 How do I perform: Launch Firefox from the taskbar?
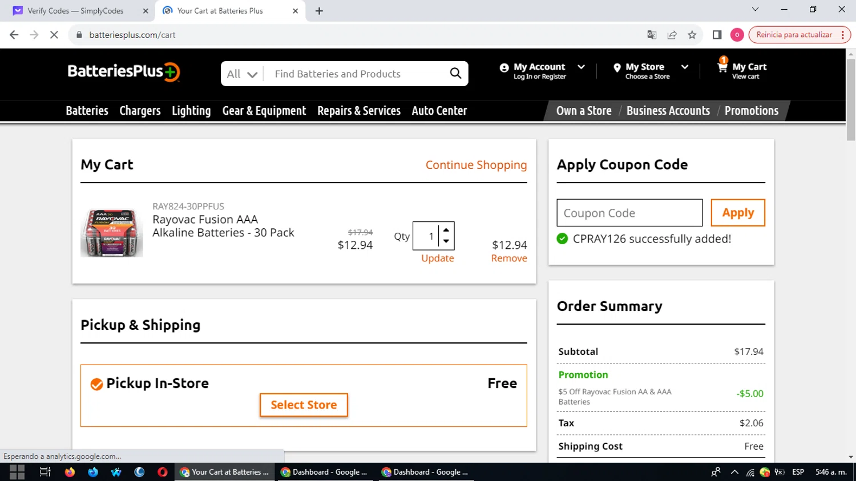point(70,472)
